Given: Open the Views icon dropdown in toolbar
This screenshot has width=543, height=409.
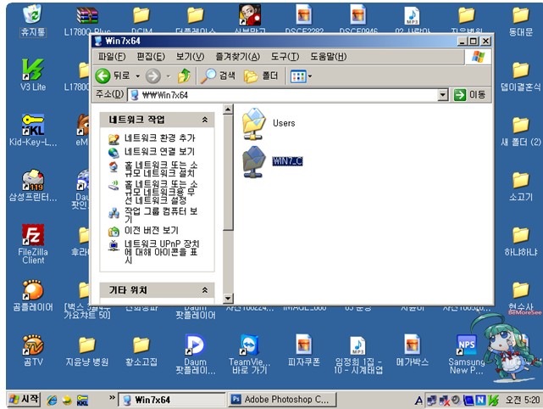Looking at the screenshot, I should [x=301, y=76].
